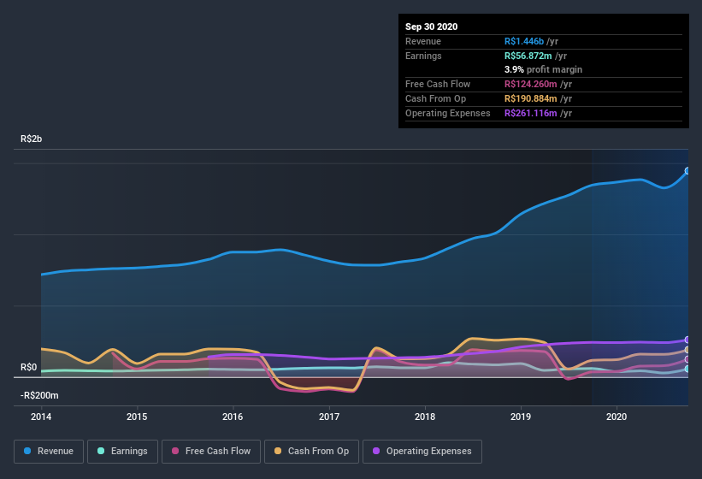Click the Free Cash Flow tooltip label

point(438,84)
